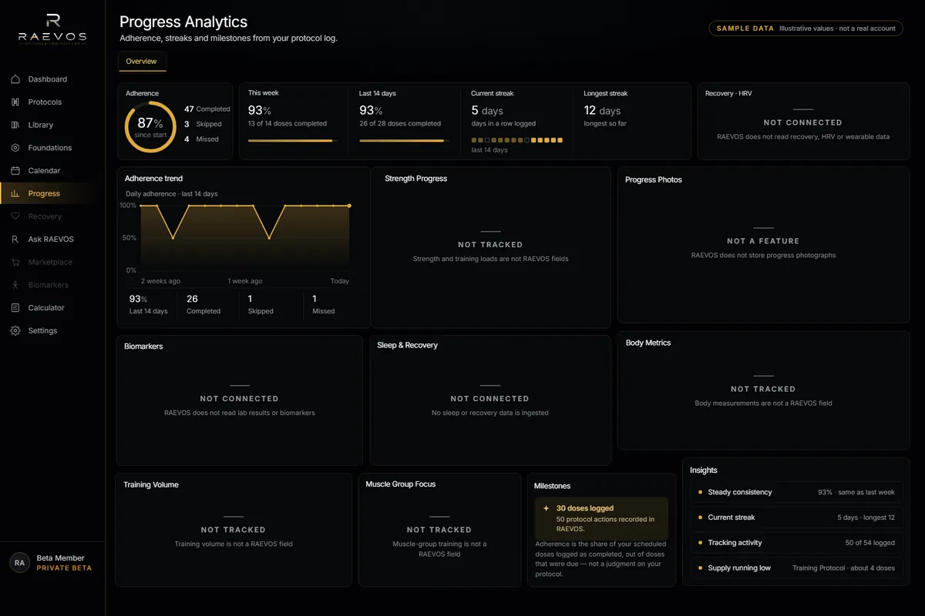This screenshot has width=925, height=616.
Task: Click the adherence trend line chart
Action: 245,238
